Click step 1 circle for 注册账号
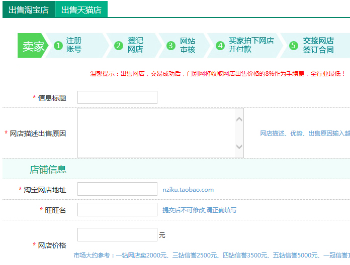The width and height of the screenshot is (350, 265). tap(58, 46)
